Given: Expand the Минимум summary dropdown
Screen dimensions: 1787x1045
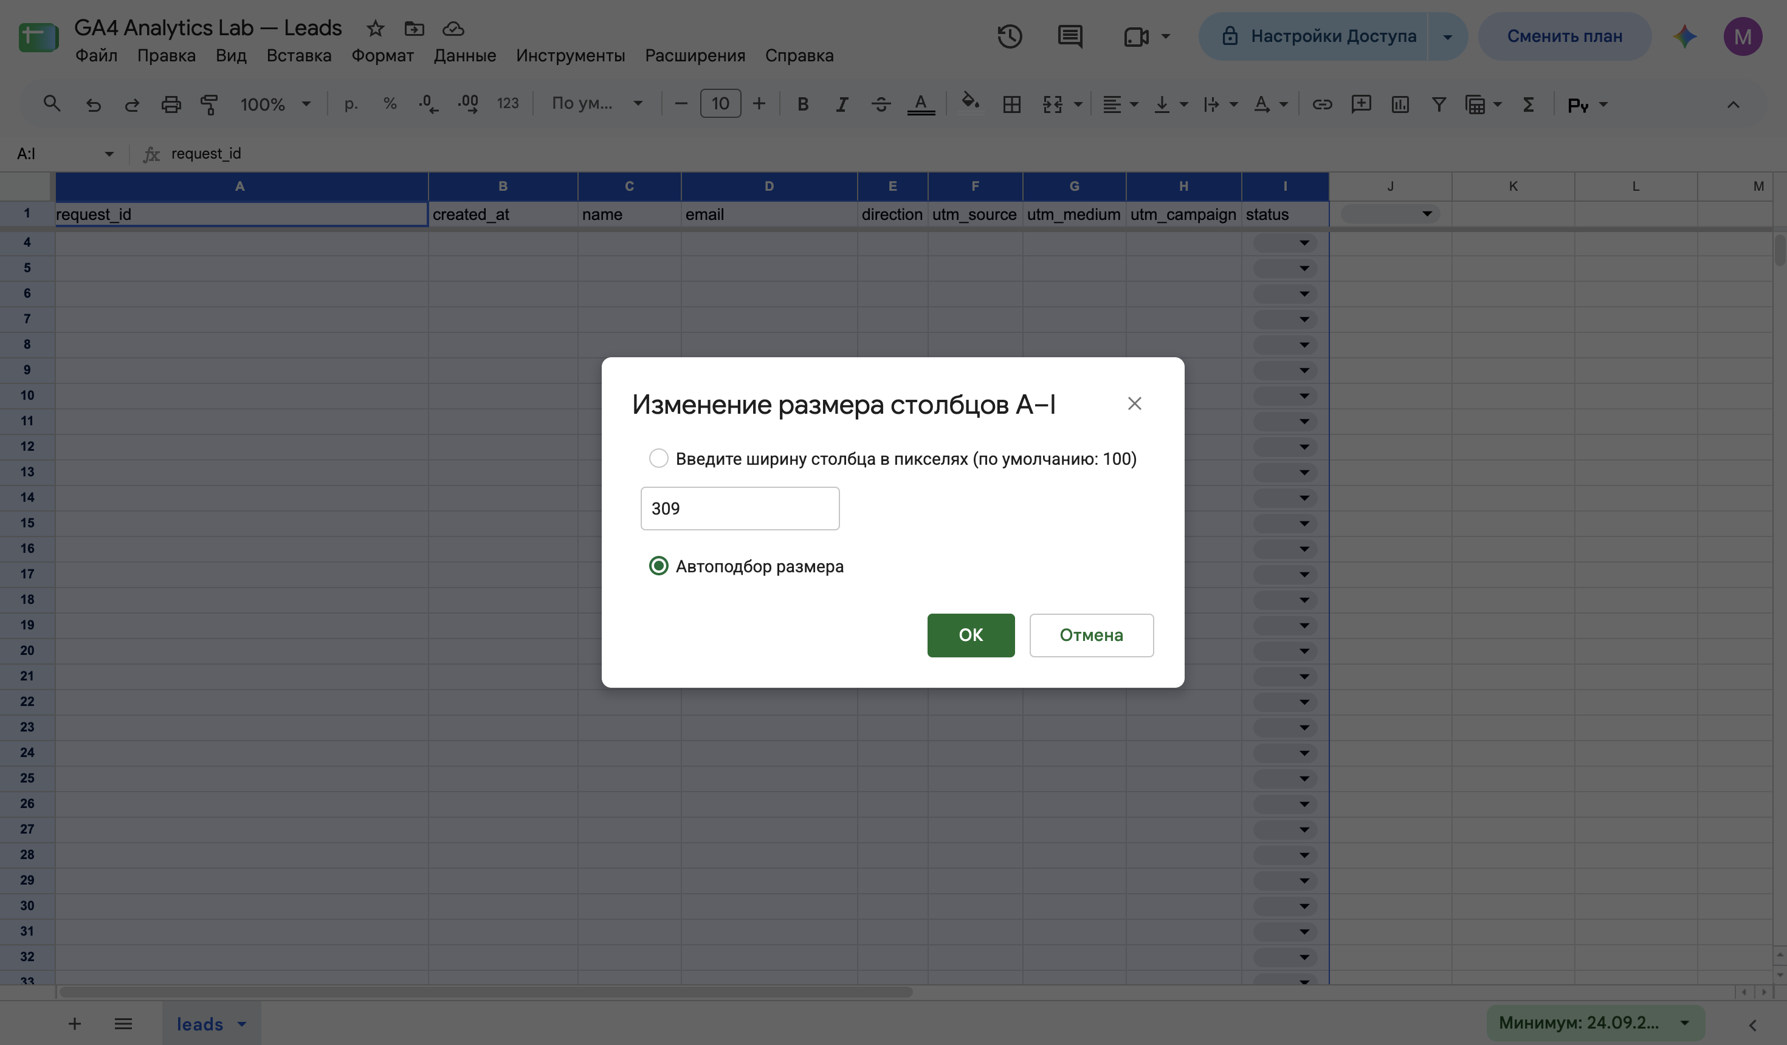Looking at the screenshot, I should coord(1684,1023).
